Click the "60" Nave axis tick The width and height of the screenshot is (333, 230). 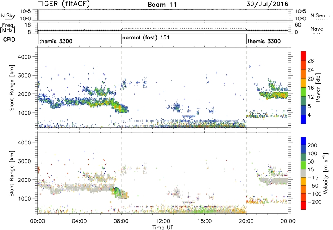298,25
